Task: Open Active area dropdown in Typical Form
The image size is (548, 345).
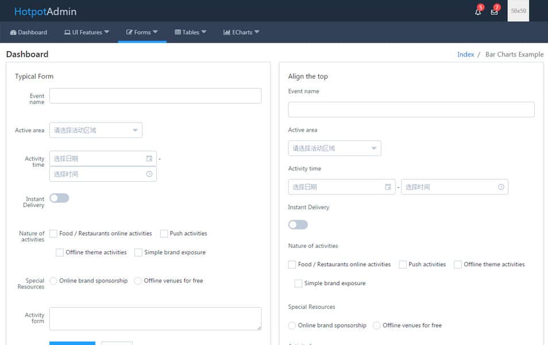Action: click(96, 130)
